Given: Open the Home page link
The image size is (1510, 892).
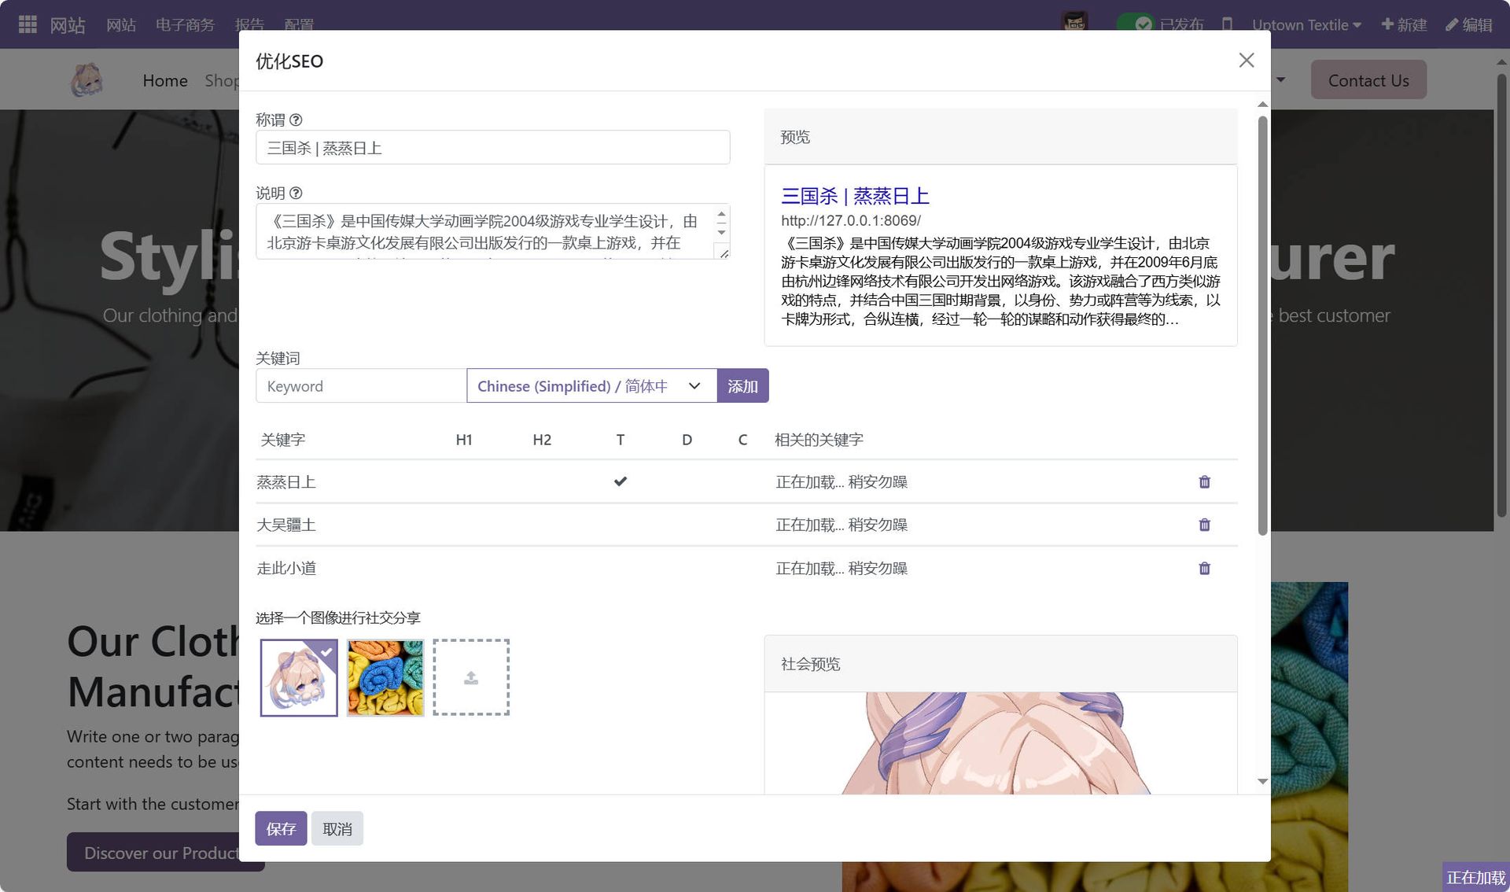Looking at the screenshot, I should [x=165, y=80].
